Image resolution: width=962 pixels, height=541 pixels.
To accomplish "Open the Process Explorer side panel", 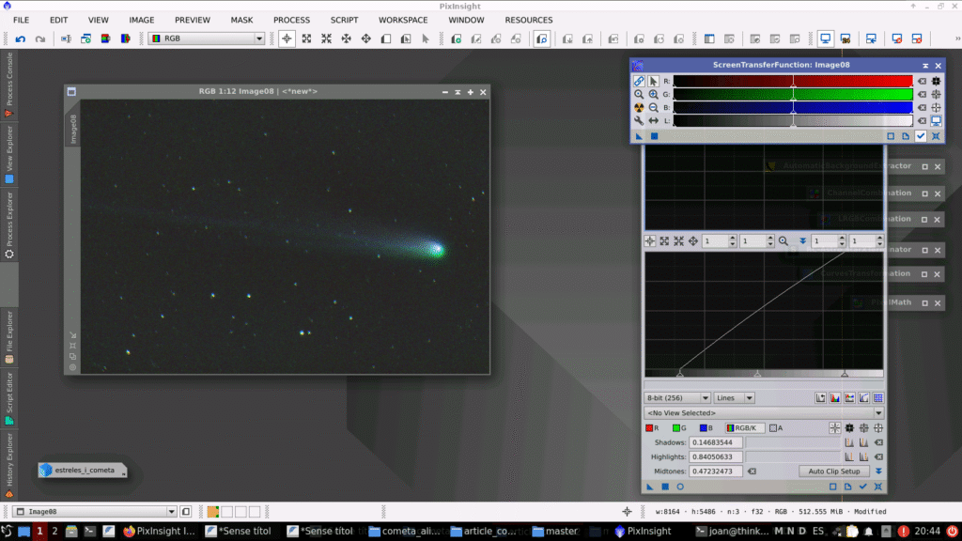I will (x=8, y=225).
